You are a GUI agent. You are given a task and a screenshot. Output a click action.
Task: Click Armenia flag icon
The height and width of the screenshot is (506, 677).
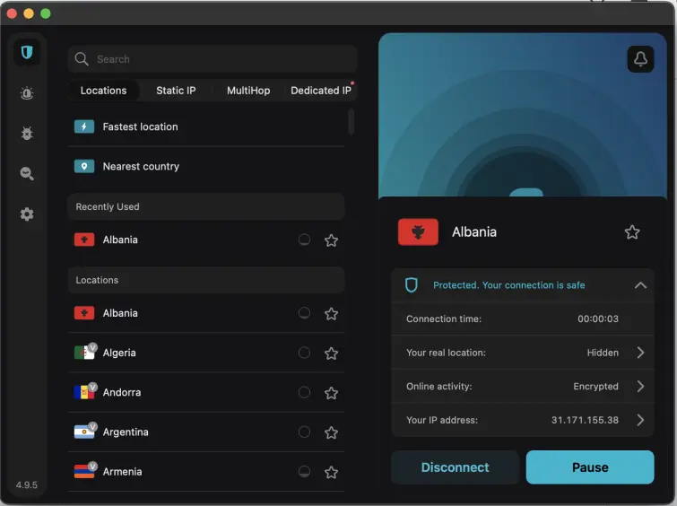[84, 471]
